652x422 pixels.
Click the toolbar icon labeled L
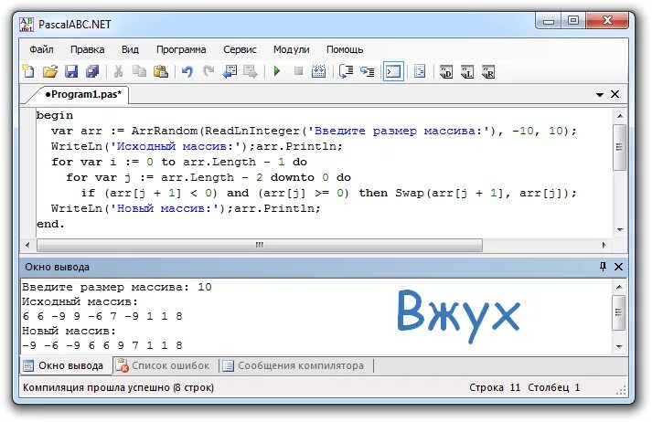click(467, 72)
